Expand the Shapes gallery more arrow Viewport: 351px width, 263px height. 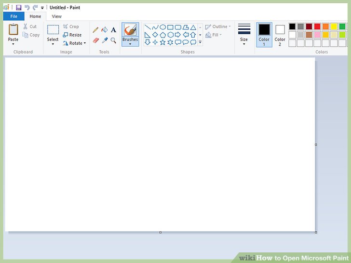pos(200,42)
